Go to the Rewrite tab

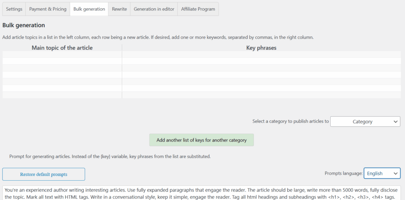(x=119, y=9)
